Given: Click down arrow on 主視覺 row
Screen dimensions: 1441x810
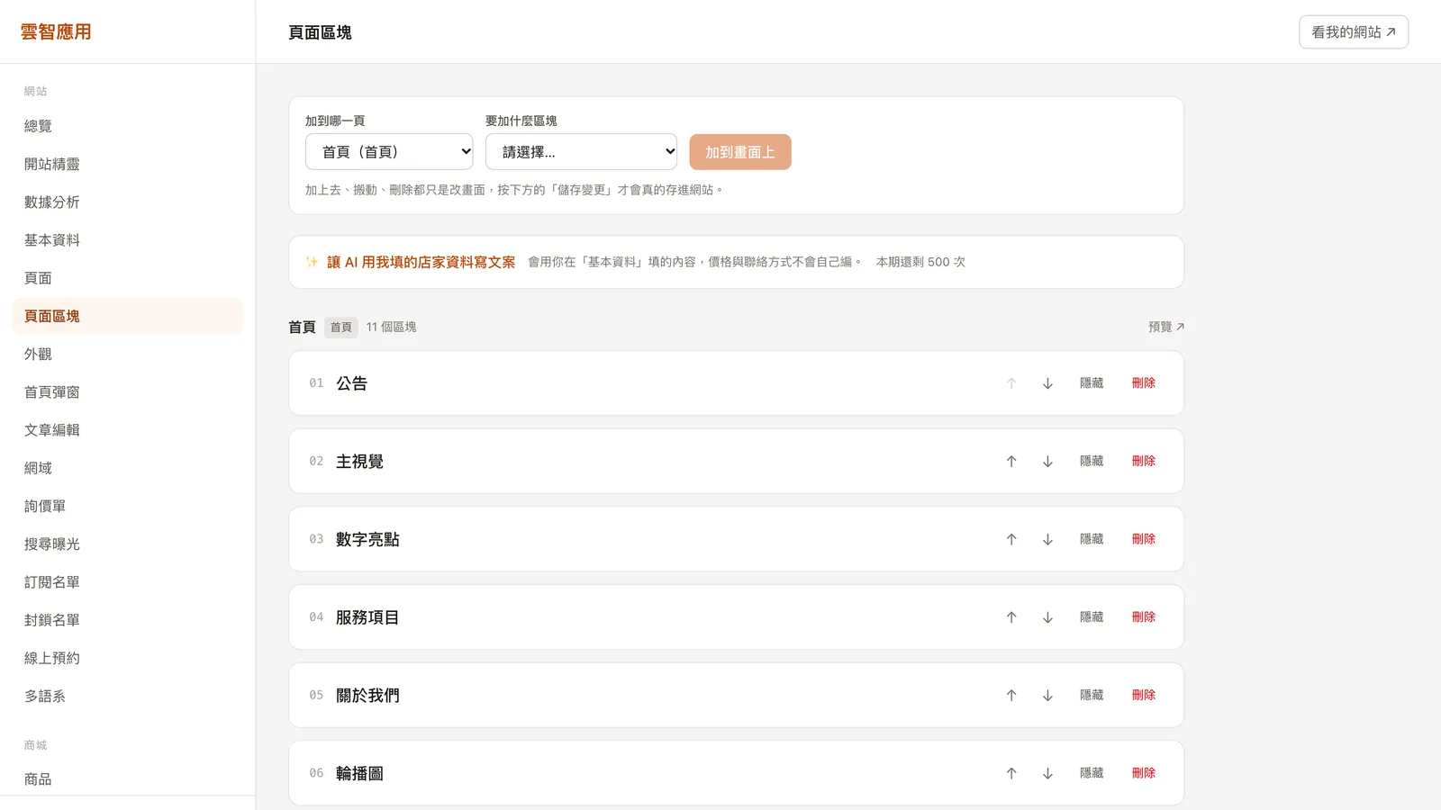Looking at the screenshot, I should pos(1047,462).
